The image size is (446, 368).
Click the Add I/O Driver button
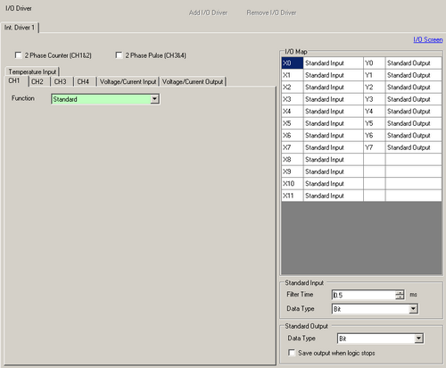(x=208, y=13)
